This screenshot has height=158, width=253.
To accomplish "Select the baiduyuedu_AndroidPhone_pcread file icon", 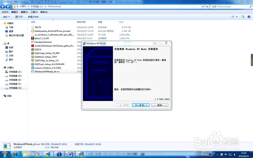I will click(x=33, y=31).
